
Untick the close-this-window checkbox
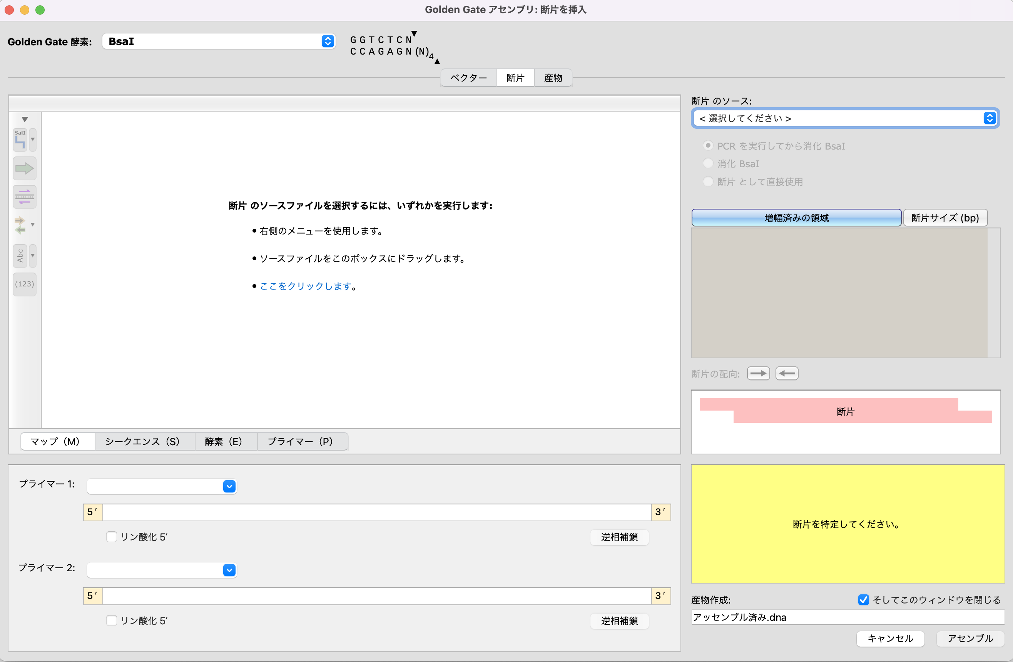click(x=863, y=599)
